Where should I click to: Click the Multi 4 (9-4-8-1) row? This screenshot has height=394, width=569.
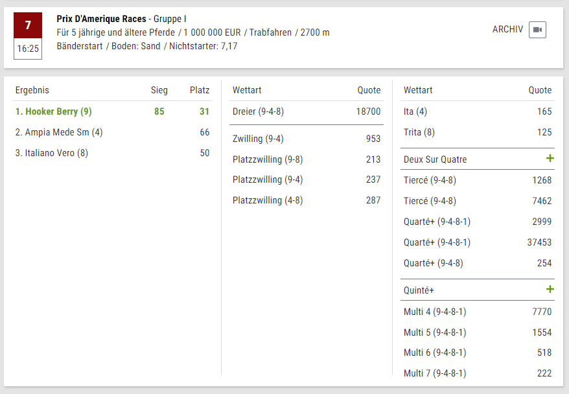[478, 312]
